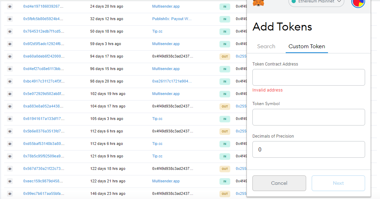The image size is (380, 199).
Task: Click the Cancel button
Action: click(x=279, y=183)
